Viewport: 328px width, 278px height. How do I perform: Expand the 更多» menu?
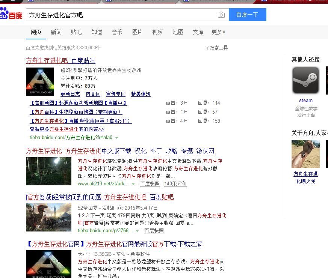[218, 32]
